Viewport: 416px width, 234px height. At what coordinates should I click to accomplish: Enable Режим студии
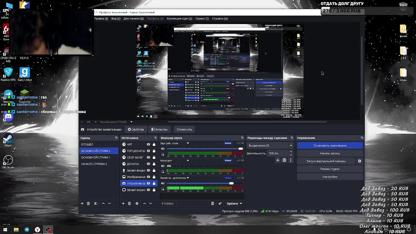click(x=330, y=169)
